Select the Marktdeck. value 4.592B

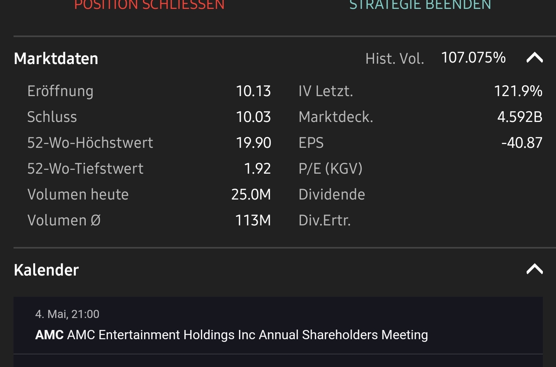pyautogui.click(x=520, y=117)
